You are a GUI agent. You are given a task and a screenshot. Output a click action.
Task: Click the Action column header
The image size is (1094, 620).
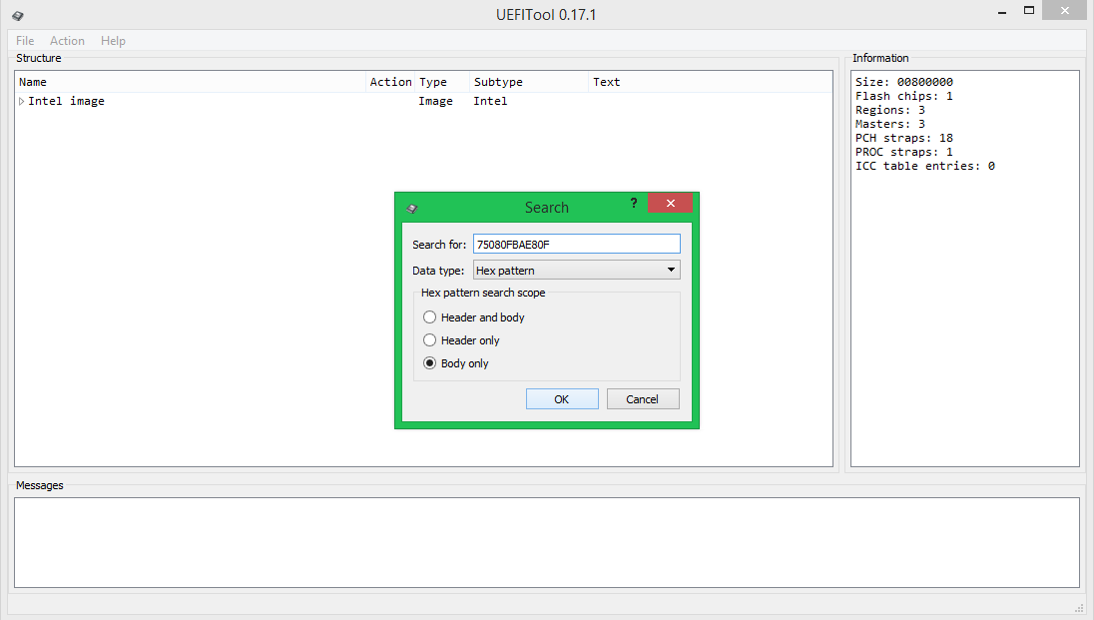(390, 82)
